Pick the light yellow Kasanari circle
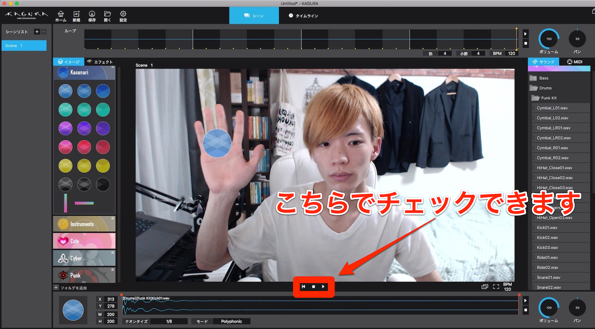 tap(66, 166)
